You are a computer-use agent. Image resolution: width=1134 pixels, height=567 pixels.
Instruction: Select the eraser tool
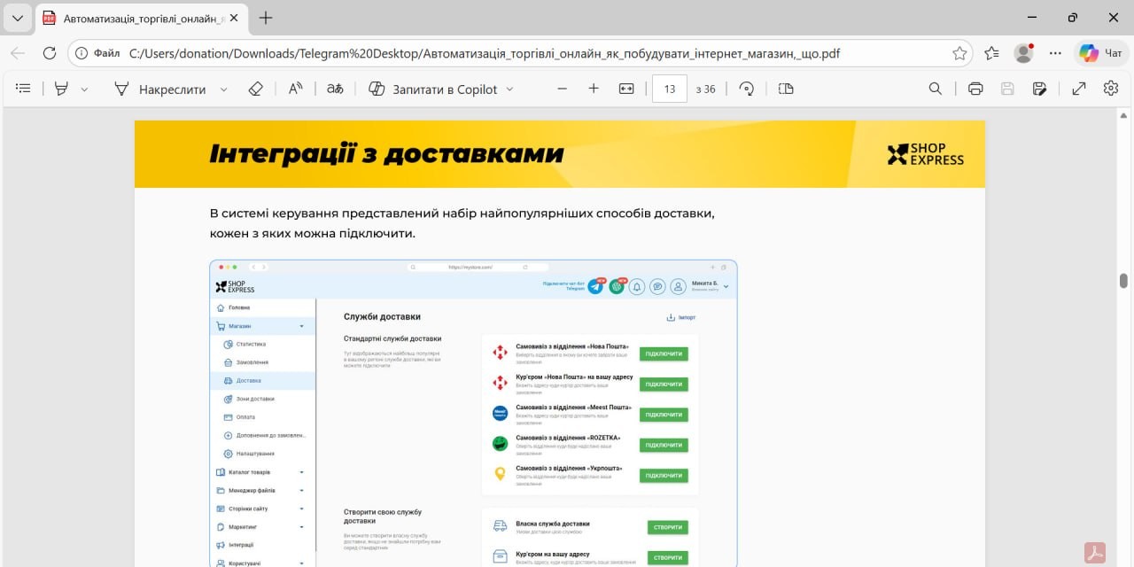point(256,89)
